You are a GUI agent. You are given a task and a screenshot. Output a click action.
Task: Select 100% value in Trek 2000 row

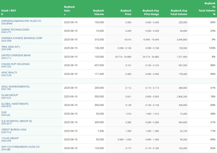(x=212, y=48)
